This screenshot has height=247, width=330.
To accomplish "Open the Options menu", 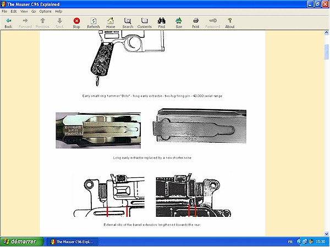I will click(45, 12).
